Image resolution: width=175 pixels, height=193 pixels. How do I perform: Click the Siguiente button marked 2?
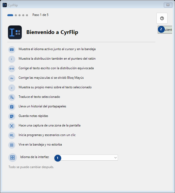click(x=165, y=30)
